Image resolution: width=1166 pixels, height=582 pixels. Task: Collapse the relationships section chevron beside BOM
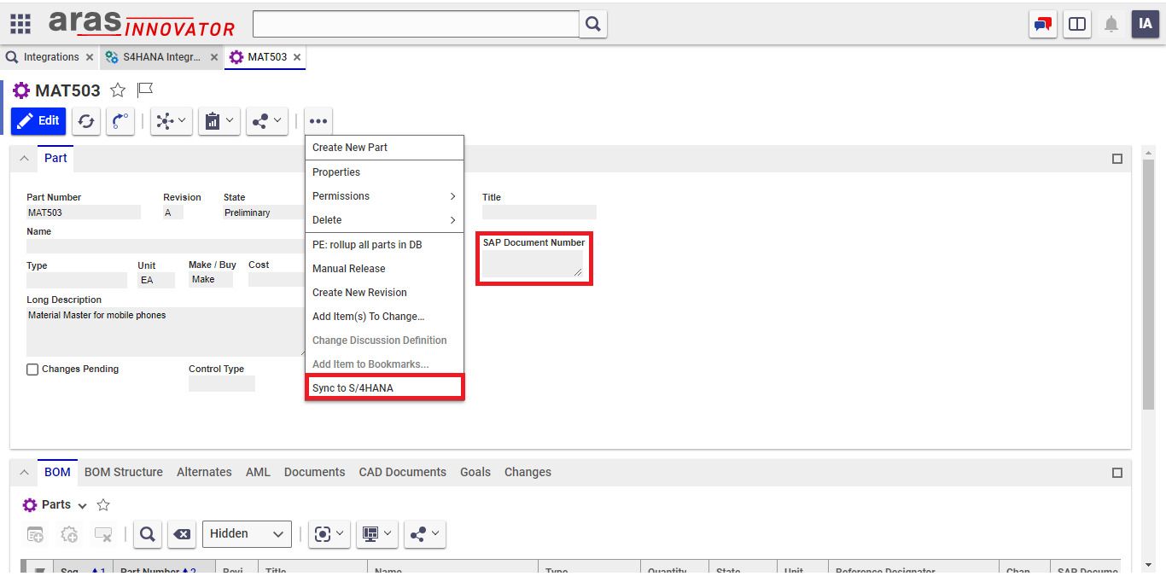click(x=24, y=472)
